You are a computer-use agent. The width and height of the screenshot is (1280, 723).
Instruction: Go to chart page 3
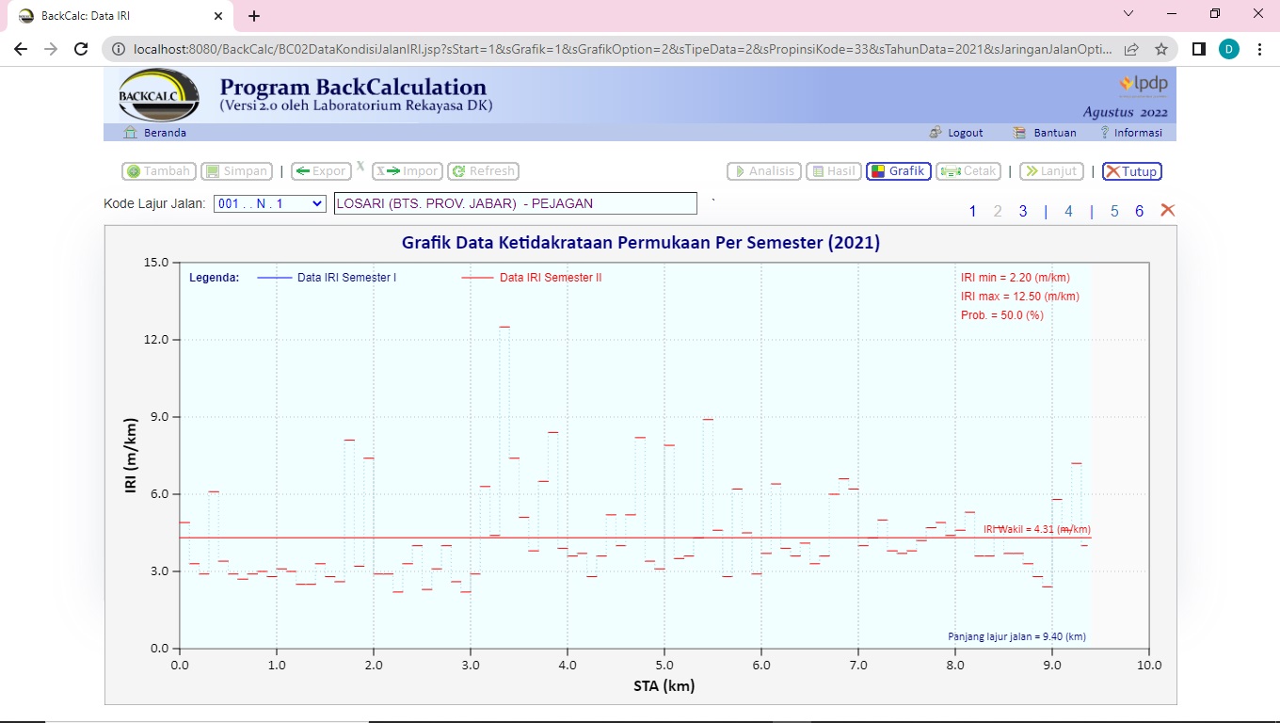1022,211
